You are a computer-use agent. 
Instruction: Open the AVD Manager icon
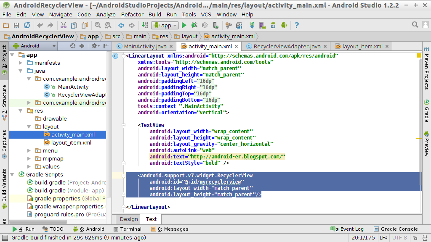pyautogui.click(x=263, y=25)
